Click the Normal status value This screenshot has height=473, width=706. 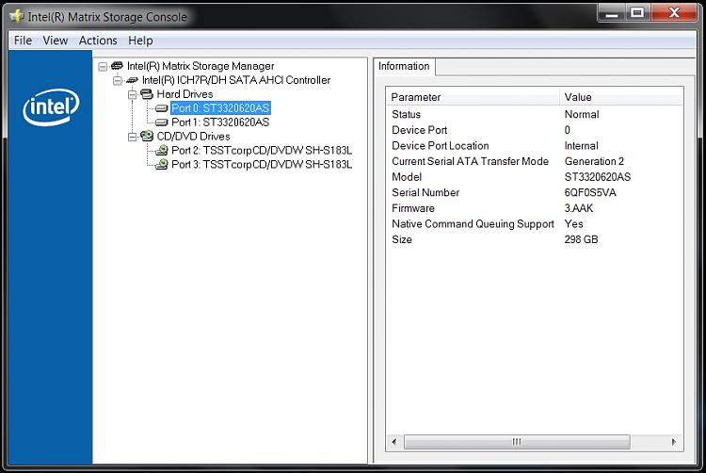coord(582,114)
